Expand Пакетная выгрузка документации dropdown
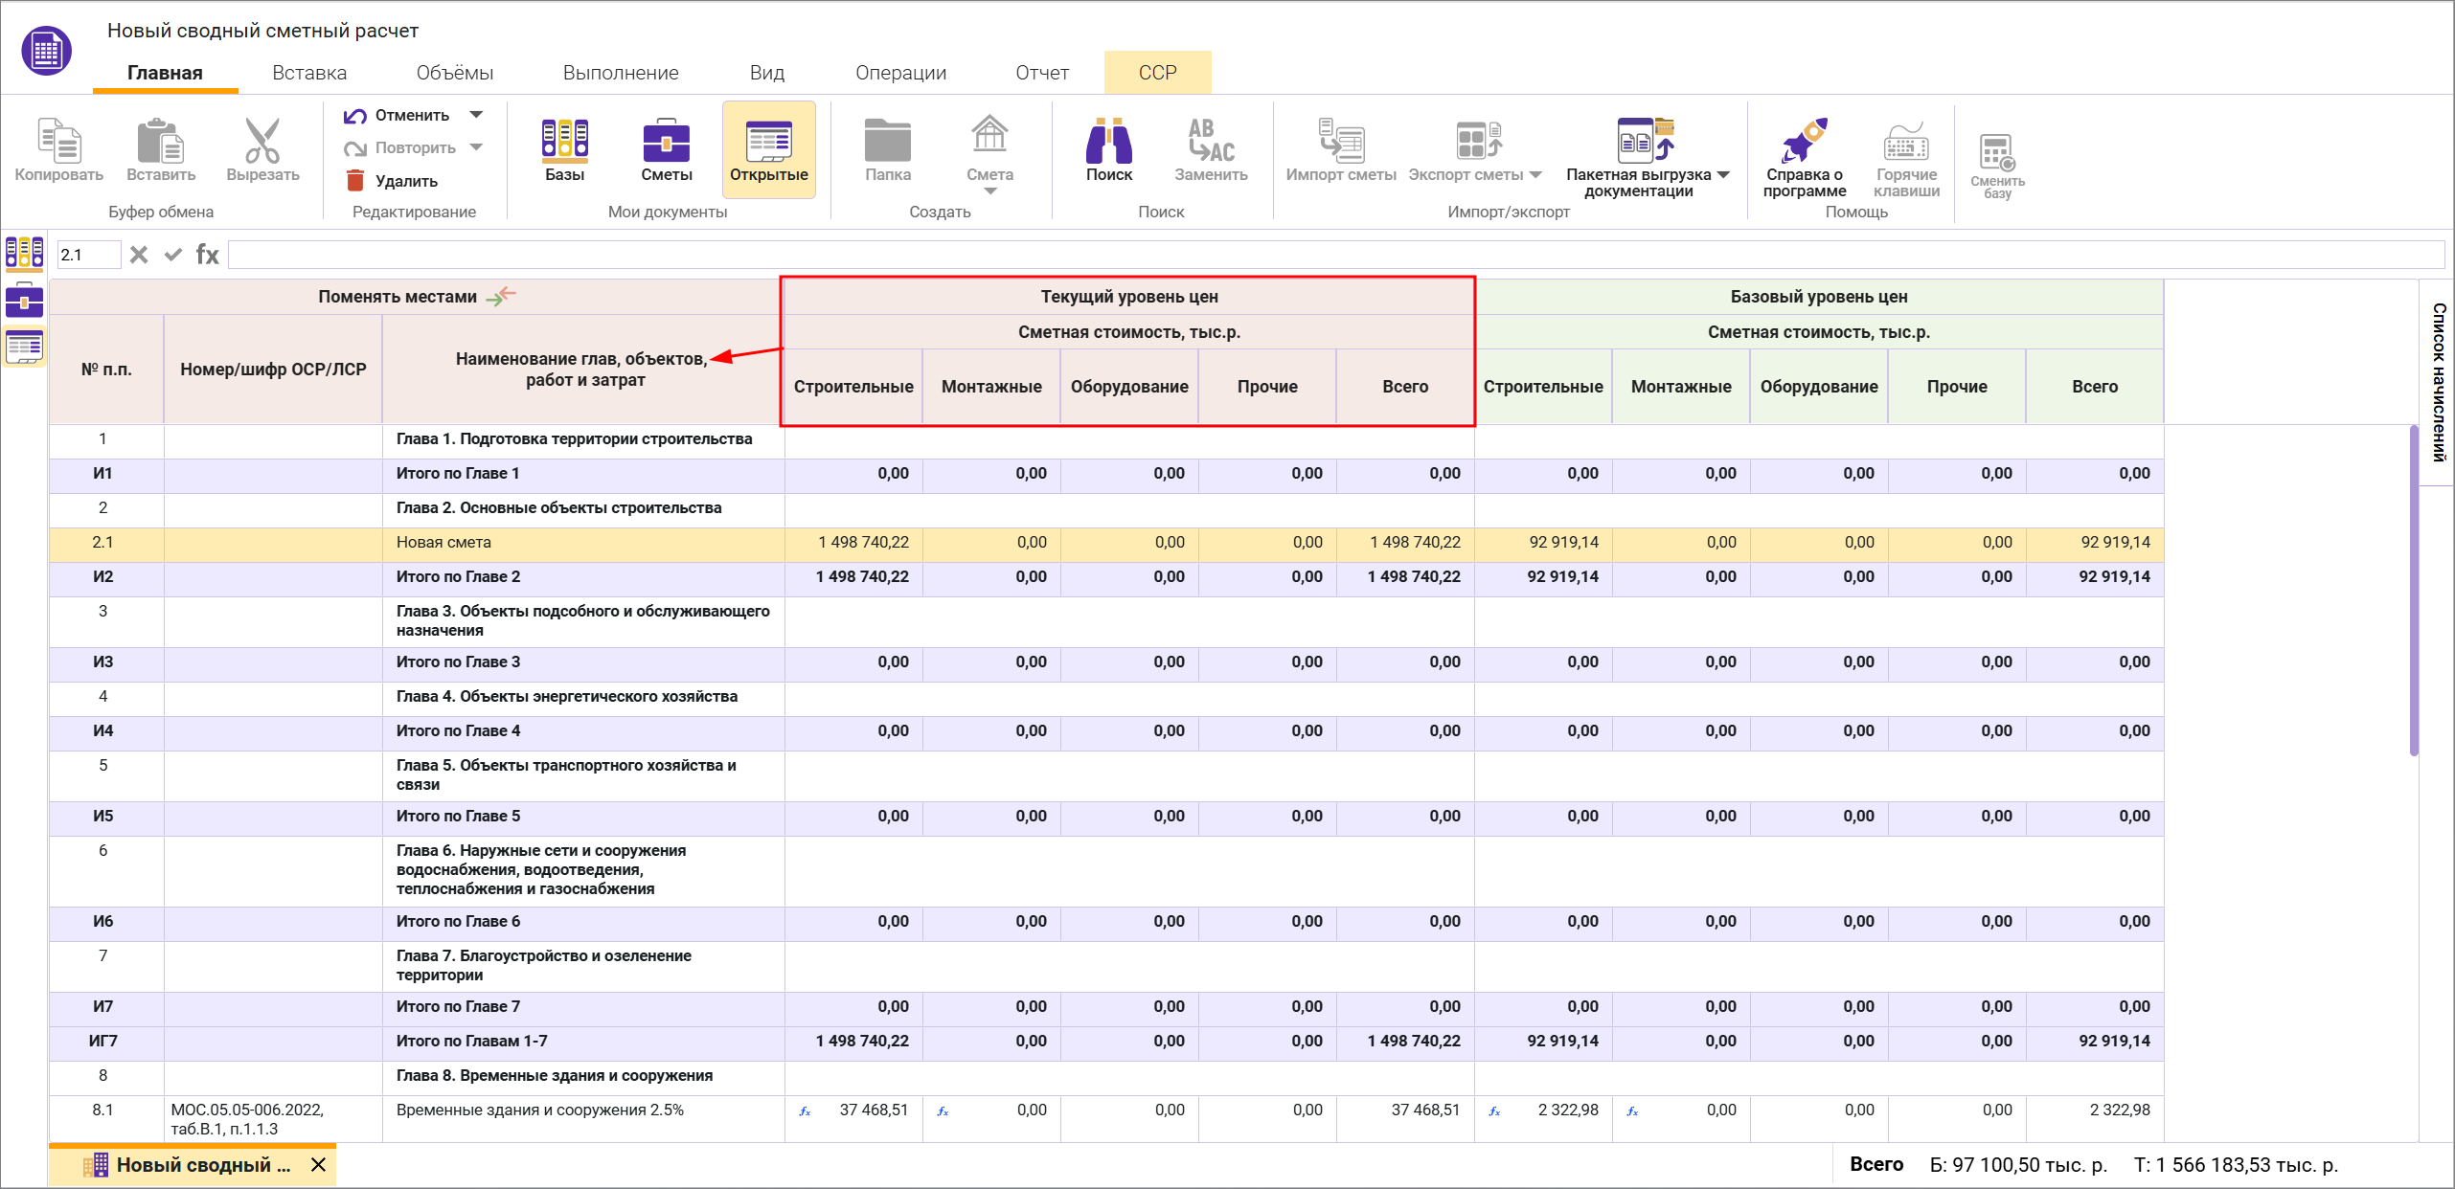Screen dimensions: 2455x1189 (x=1723, y=174)
